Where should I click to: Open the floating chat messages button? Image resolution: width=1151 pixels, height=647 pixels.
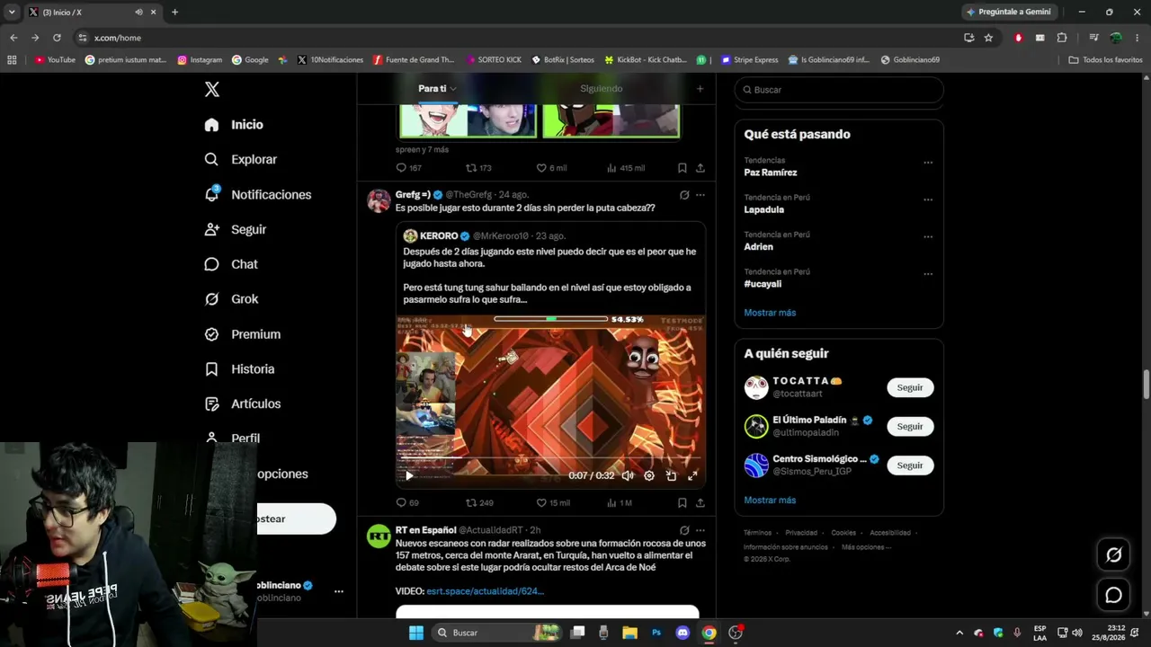(x=1113, y=595)
